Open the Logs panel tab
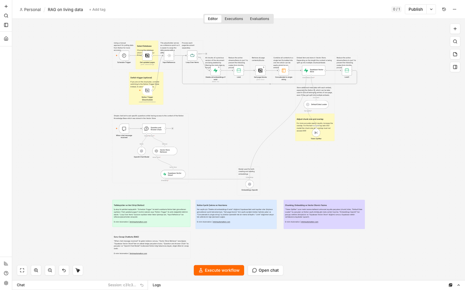The height and width of the screenshot is (290, 465). (x=157, y=285)
